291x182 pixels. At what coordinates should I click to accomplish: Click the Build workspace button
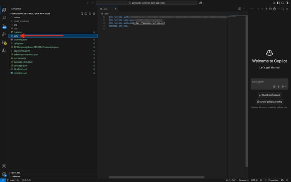click(269, 95)
